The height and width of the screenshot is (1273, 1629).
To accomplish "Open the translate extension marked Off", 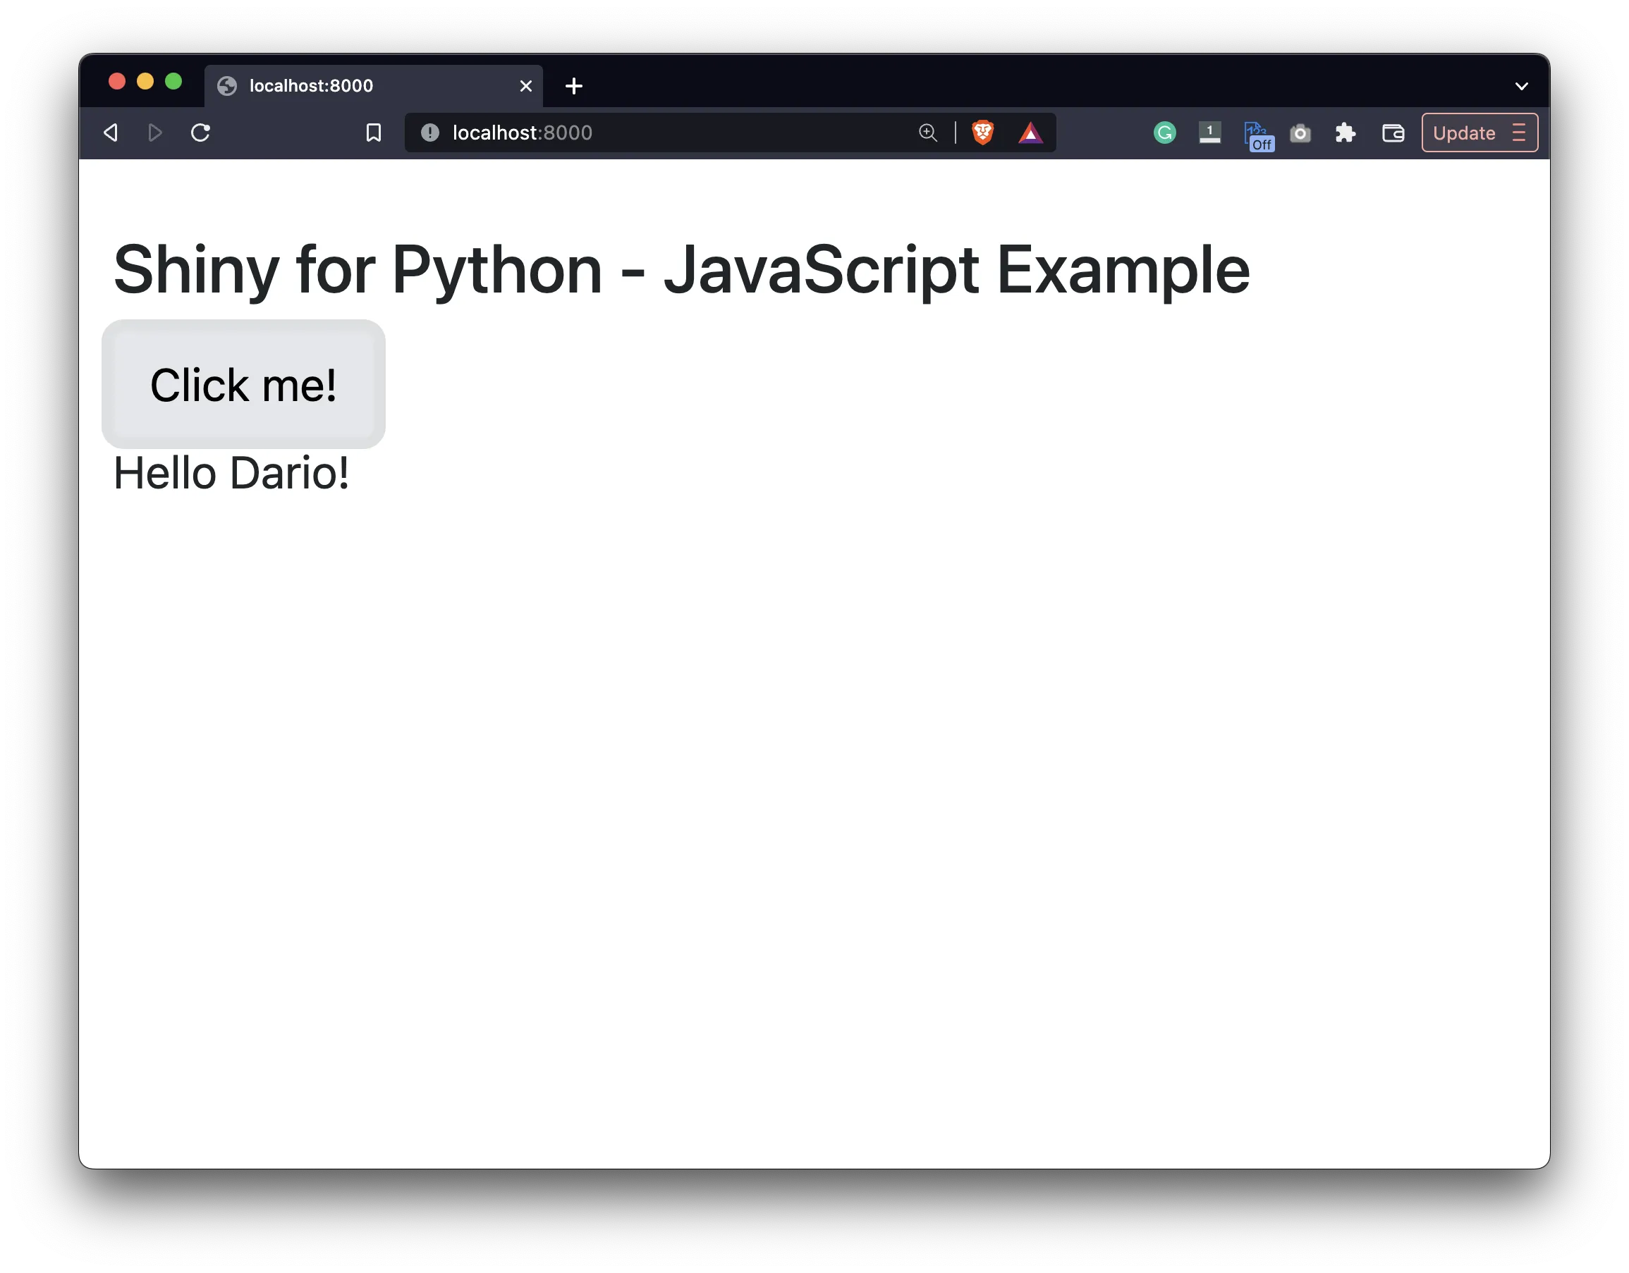I will (1257, 133).
